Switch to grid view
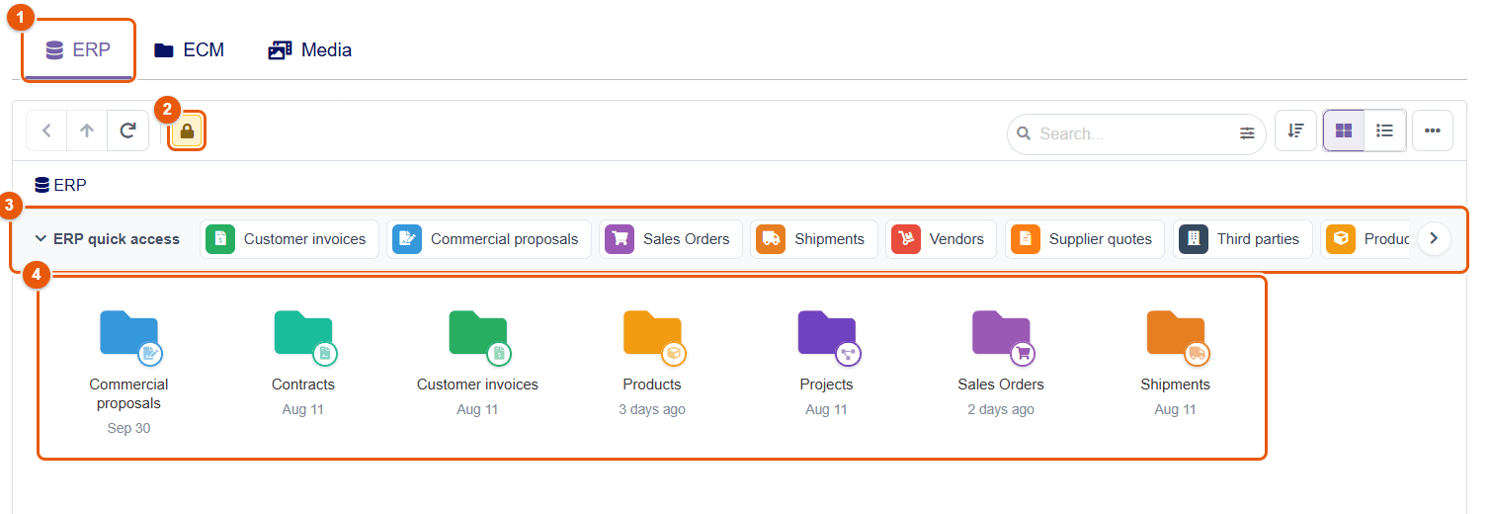1492x514 pixels. 1344,130
